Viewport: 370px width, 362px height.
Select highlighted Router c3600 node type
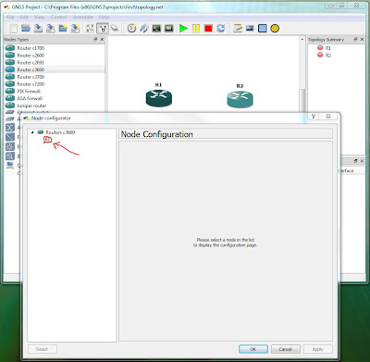pos(55,69)
